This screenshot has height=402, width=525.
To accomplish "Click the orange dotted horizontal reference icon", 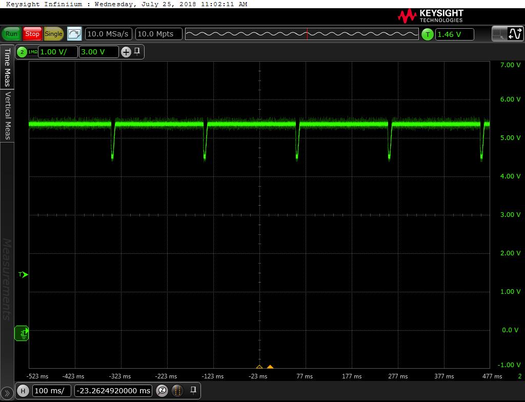I will (x=177, y=390).
